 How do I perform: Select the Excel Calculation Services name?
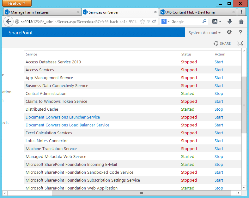click(49, 133)
